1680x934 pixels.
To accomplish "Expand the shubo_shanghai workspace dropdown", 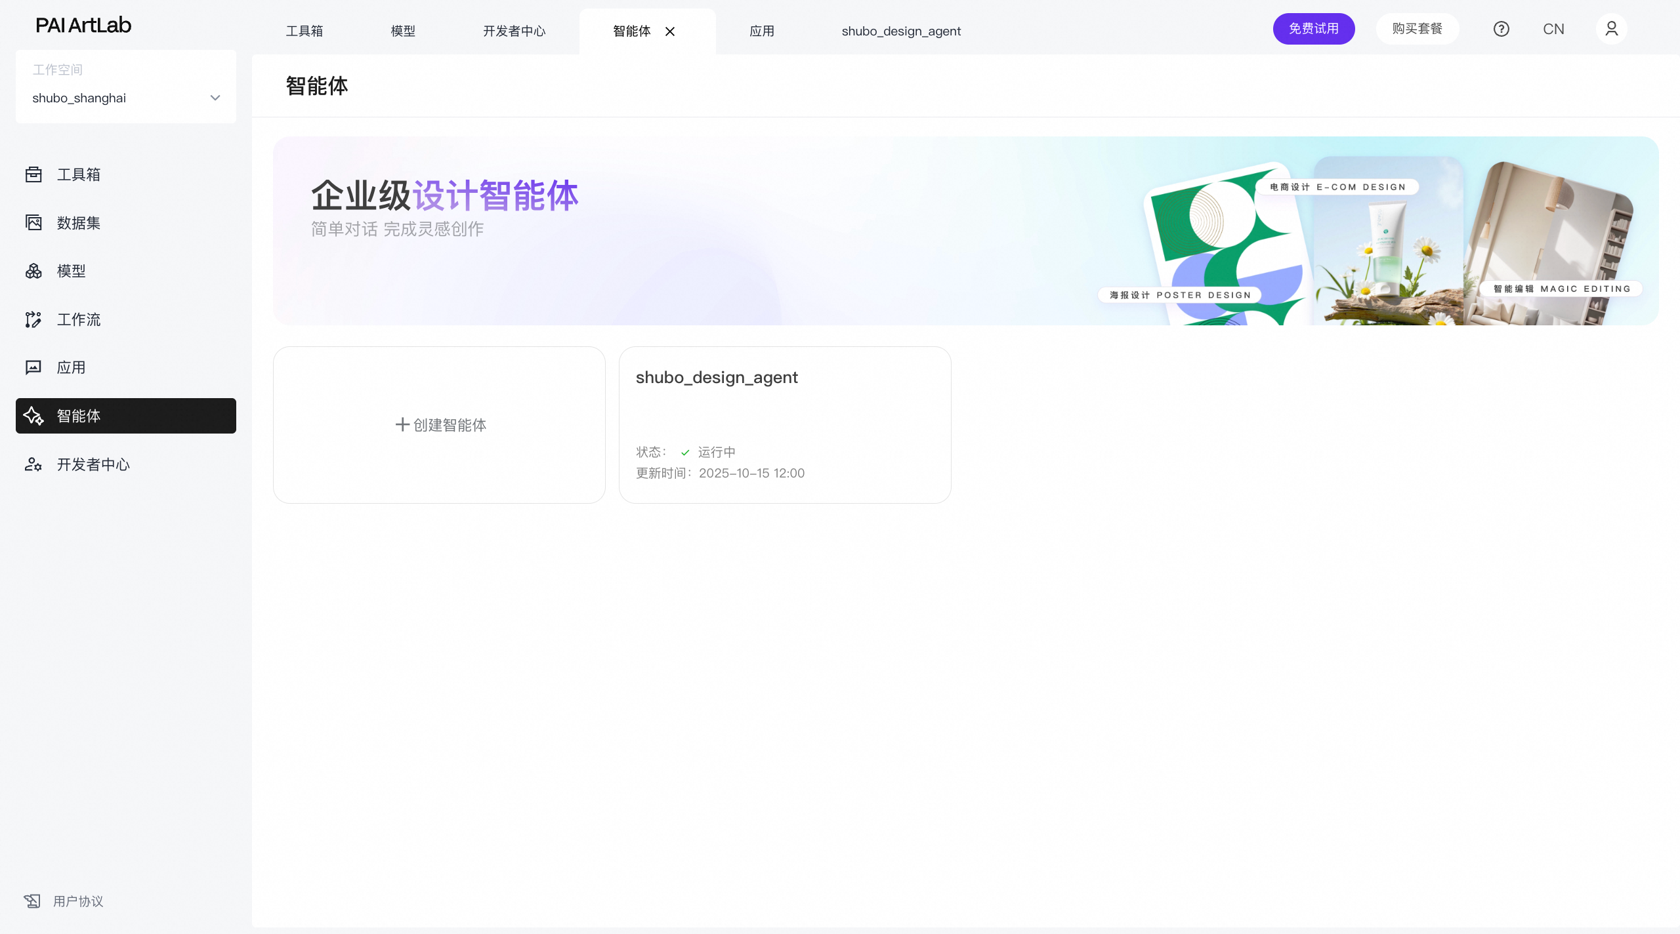I will [215, 98].
